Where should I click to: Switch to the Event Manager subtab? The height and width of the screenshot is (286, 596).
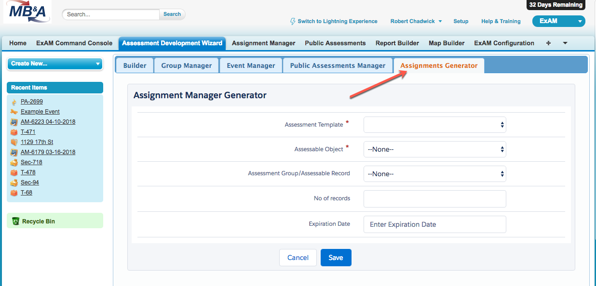(x=251, y=65)
